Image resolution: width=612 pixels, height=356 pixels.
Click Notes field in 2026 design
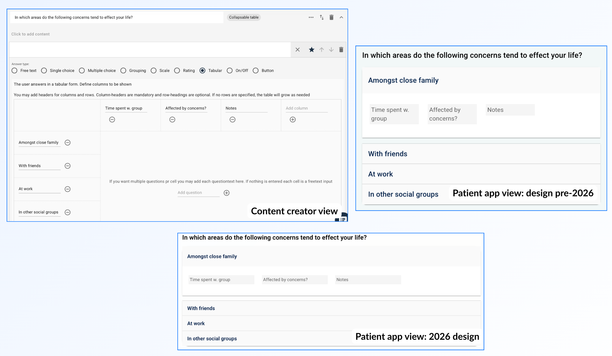pos(368,280)
